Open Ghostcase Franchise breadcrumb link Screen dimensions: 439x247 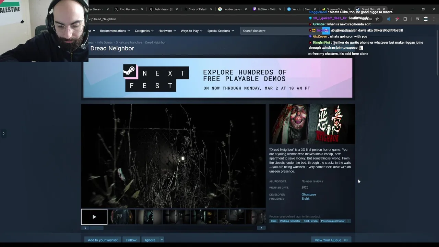tap(129, 43)
